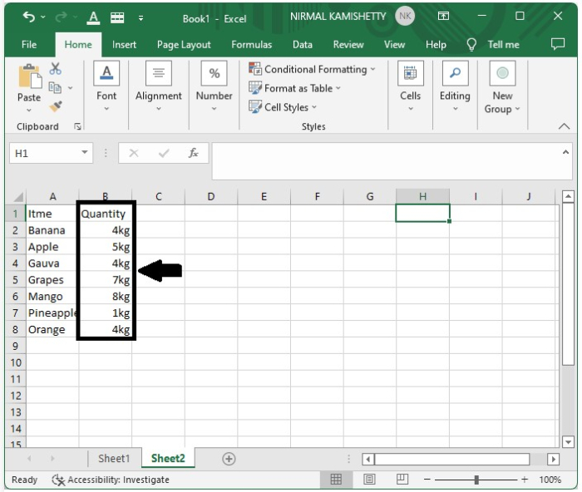
Task: Switch to Sheet1 tab
Action: pos(114,459)
